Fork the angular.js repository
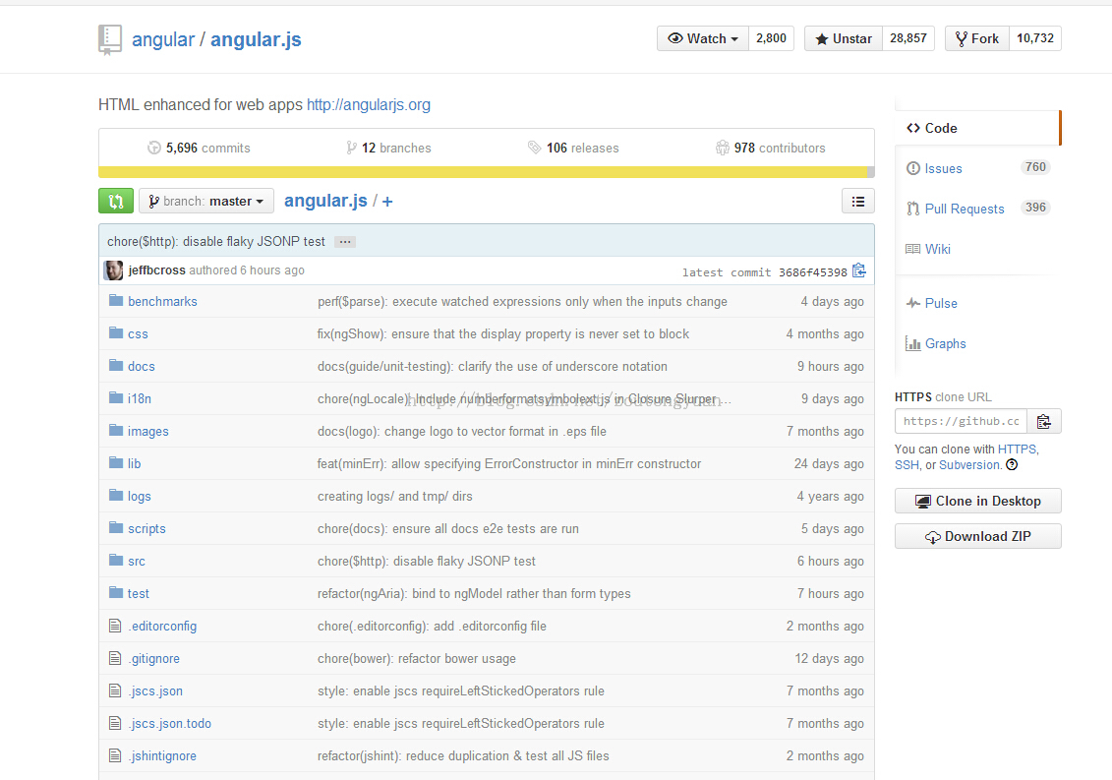 pos(974,38)
